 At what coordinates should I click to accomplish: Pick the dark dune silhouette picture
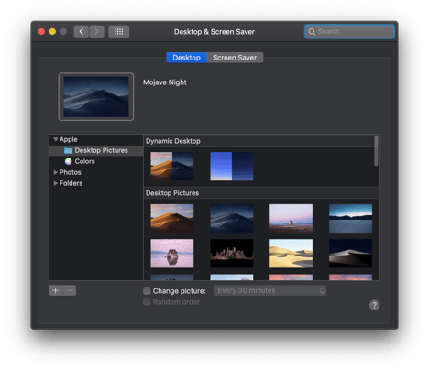[x=350, y=254]
